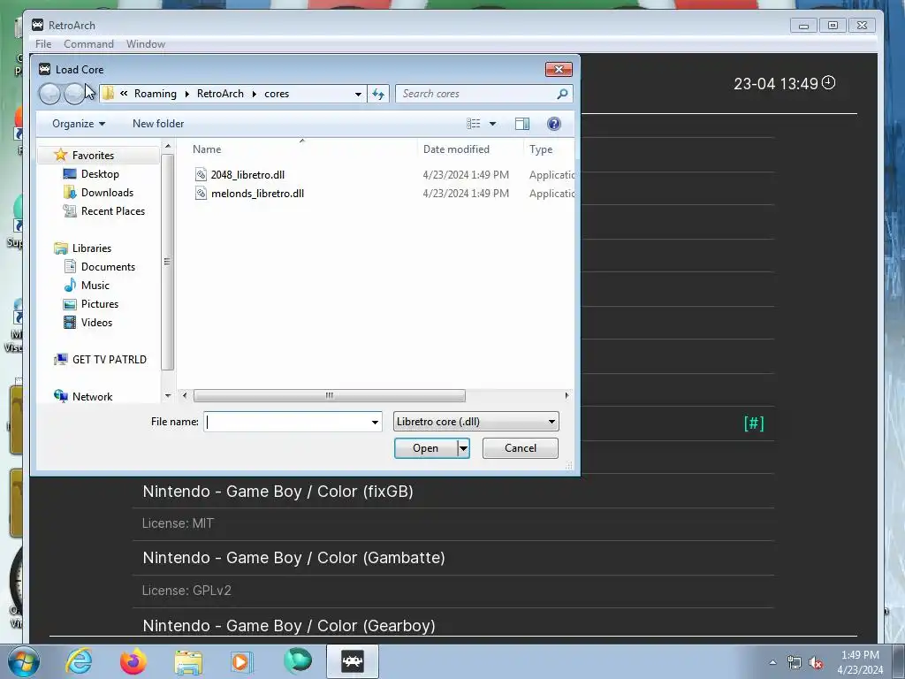This screenshot has width=905, height=679.
Task: Select Nintendo - Game Boy / Color (fixGB) core
Action: tap(278, 492)
